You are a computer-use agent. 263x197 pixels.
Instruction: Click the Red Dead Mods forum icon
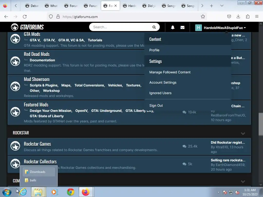(x=15, y=61)
